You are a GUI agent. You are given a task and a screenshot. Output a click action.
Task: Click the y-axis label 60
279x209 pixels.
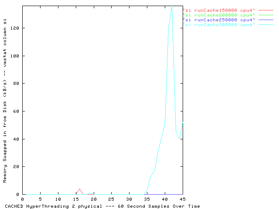[x=16, y=111]
